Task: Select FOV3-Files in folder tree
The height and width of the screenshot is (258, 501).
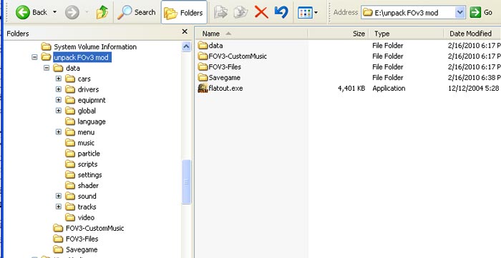Action: 82,239
